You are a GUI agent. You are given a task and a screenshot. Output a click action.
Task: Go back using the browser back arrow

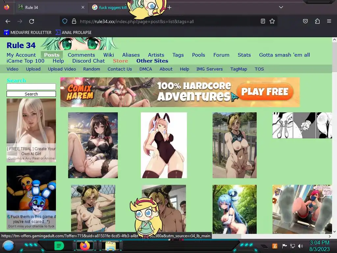click(x=8, y=21)
